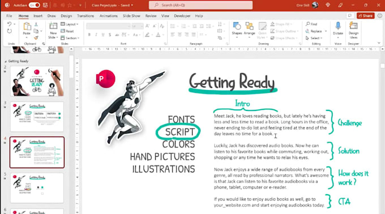Click the Shape Fill button

281,24
